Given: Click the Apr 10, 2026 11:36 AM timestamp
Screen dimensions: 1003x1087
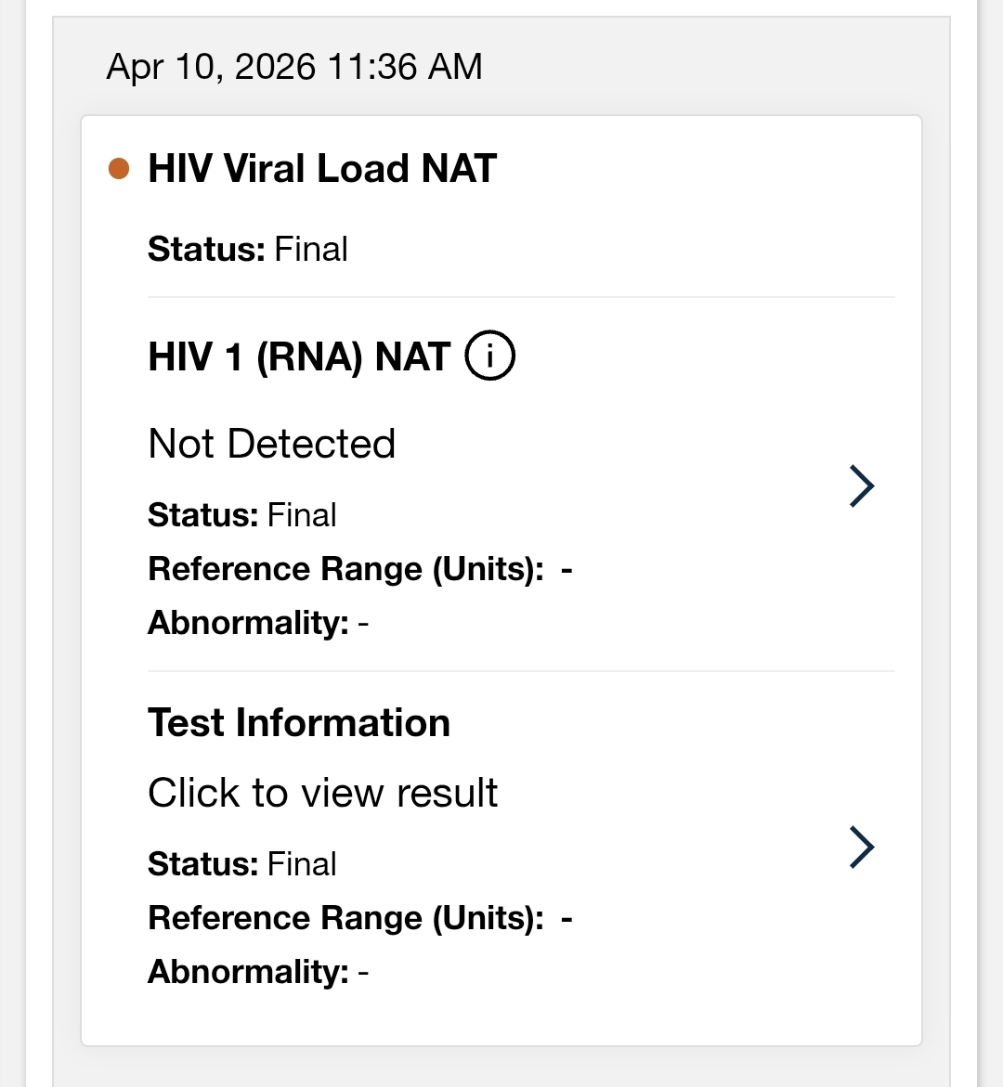Looking at the screenshot, I should point(294,67).
